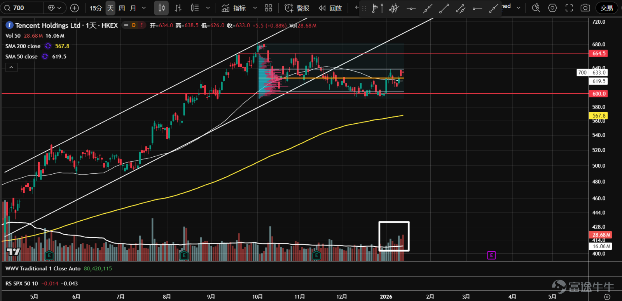Create a 警报 price alert
This screenshot has width=622, height=301.
point(297,8)
